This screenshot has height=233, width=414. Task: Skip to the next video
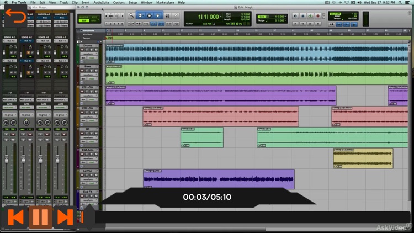click(x=65, y=217)
